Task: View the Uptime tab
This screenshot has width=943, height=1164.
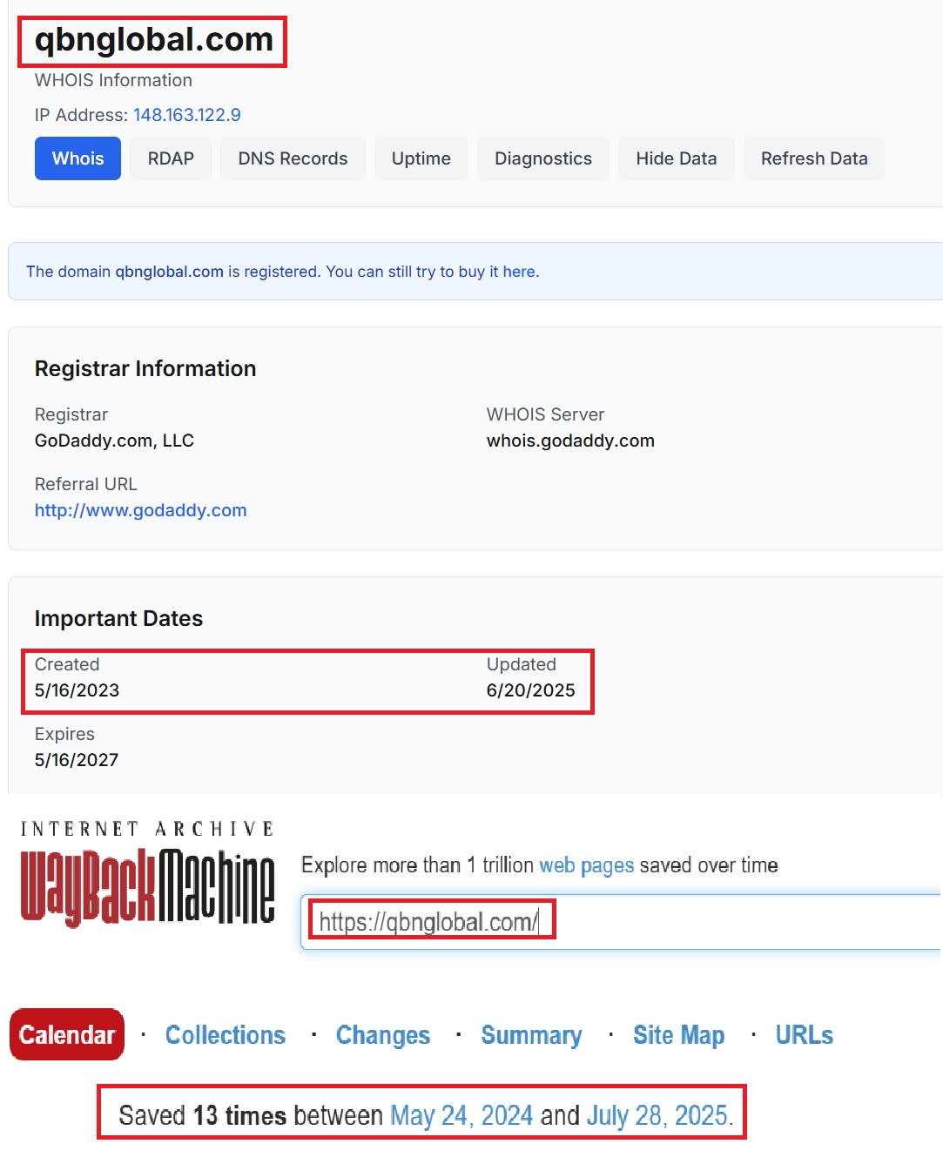Action: (x=421, y=158)
